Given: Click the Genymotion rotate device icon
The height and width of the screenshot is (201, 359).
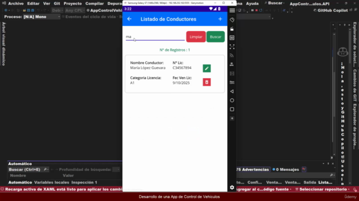Looking at the screenshot, I should [x=232, y=20].
